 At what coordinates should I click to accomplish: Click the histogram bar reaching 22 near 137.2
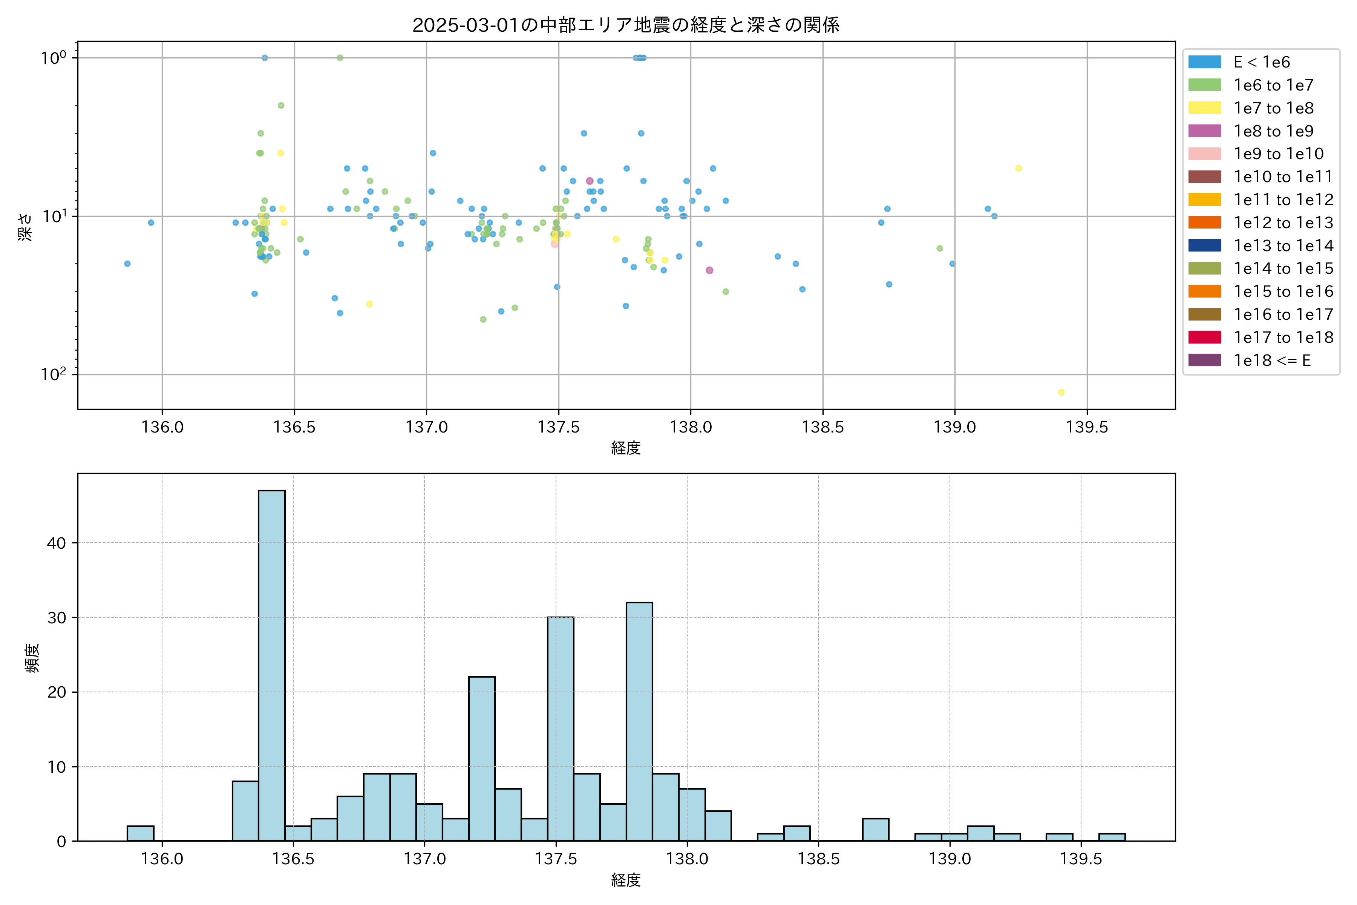pos(481,758)
